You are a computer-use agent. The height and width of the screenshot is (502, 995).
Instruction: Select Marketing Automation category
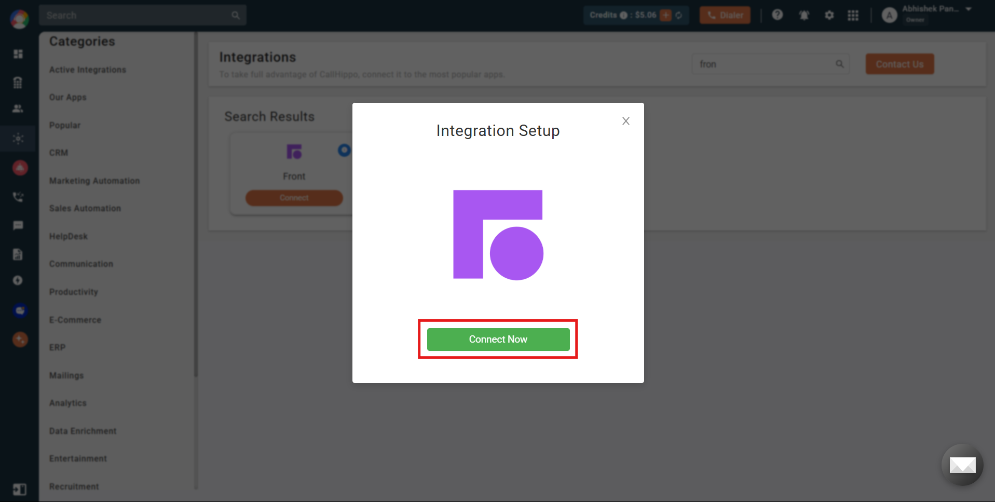pos(94,181)
